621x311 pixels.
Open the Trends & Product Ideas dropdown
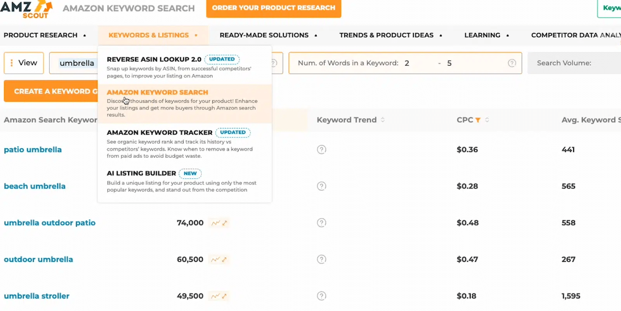click(390, 35)
